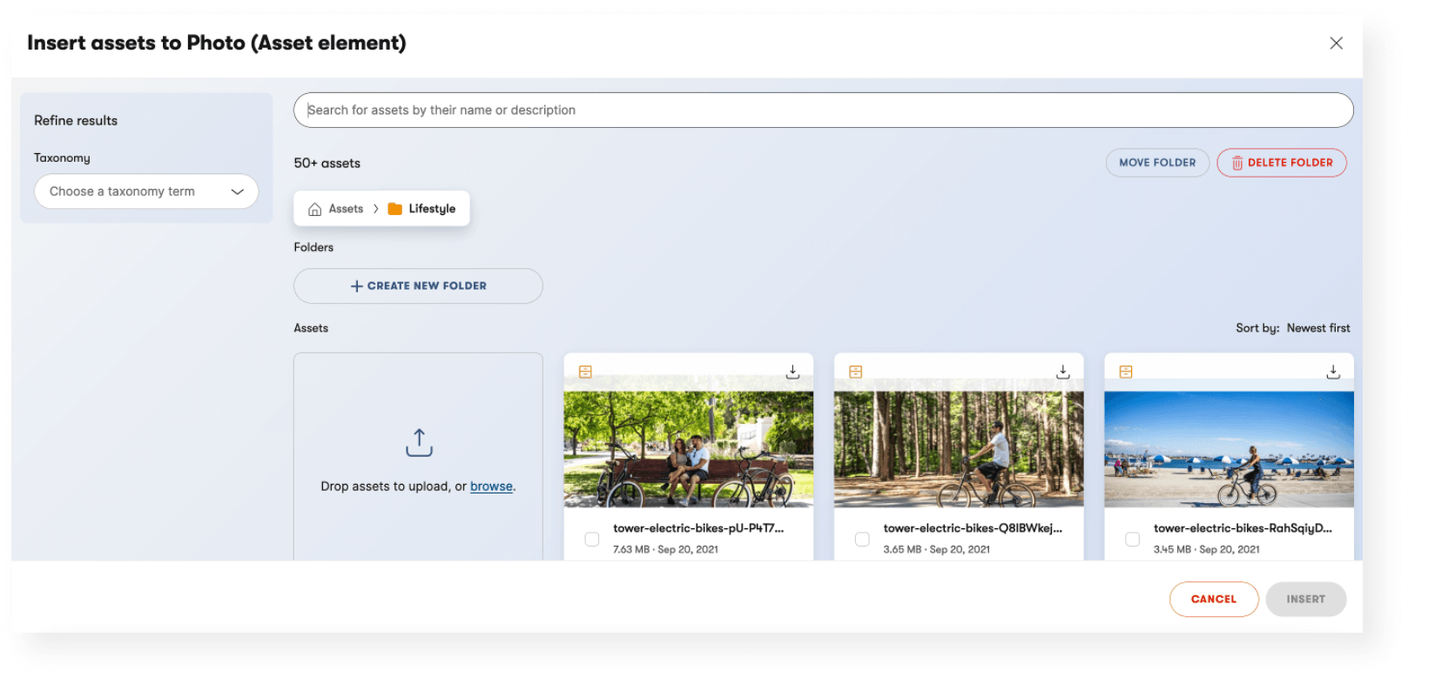Close the Insert assets dialog
The height and width of the screenshot is (691, 1435).
tap(1336, 44)
